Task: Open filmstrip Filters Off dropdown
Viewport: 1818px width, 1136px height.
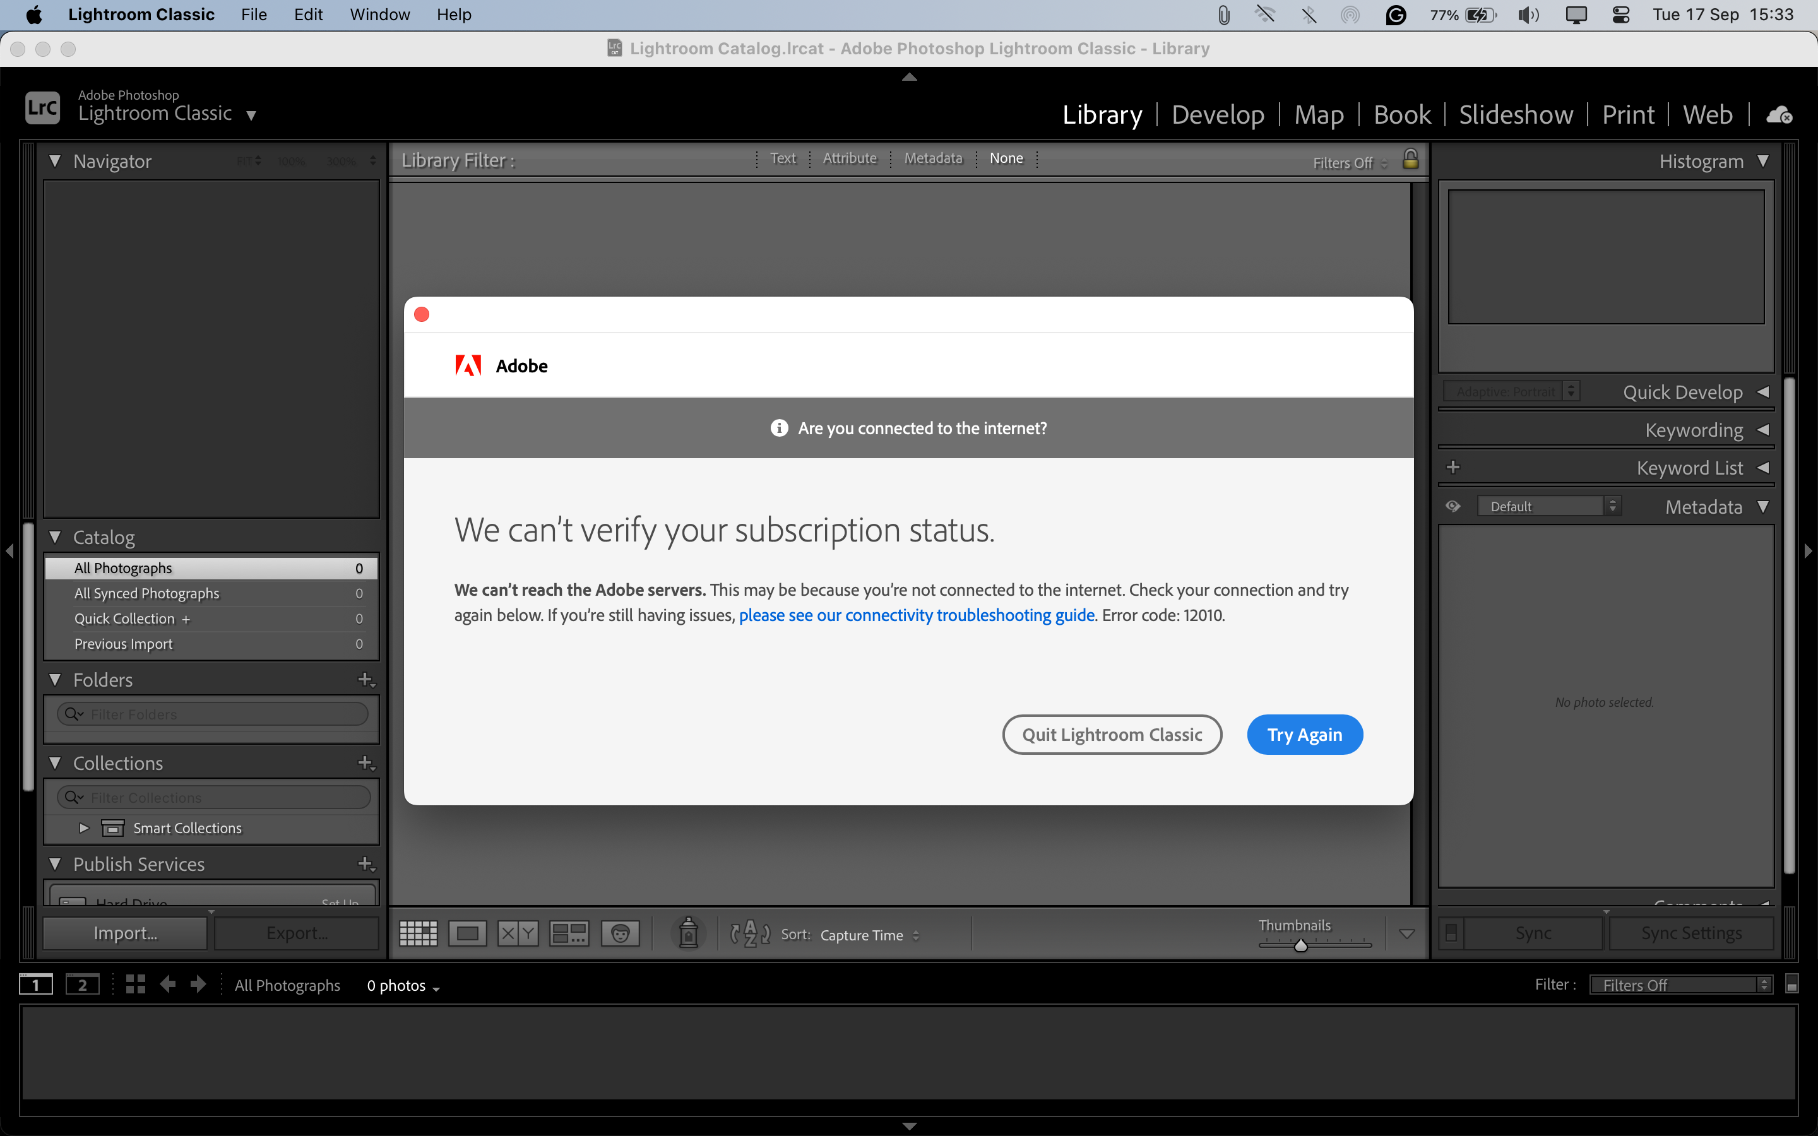Action: coord(1680,985)
